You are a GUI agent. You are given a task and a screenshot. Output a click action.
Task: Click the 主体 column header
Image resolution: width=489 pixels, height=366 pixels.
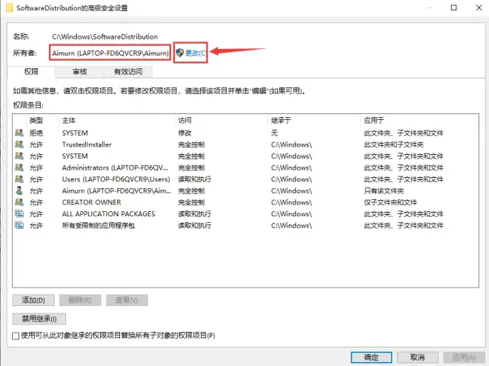(x=69, y=120)
